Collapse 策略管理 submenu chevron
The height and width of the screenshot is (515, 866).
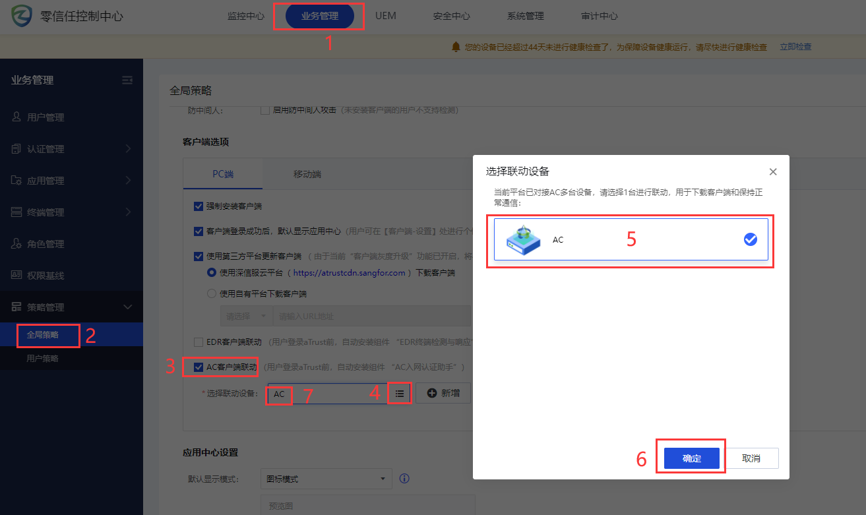pos(128,307)
